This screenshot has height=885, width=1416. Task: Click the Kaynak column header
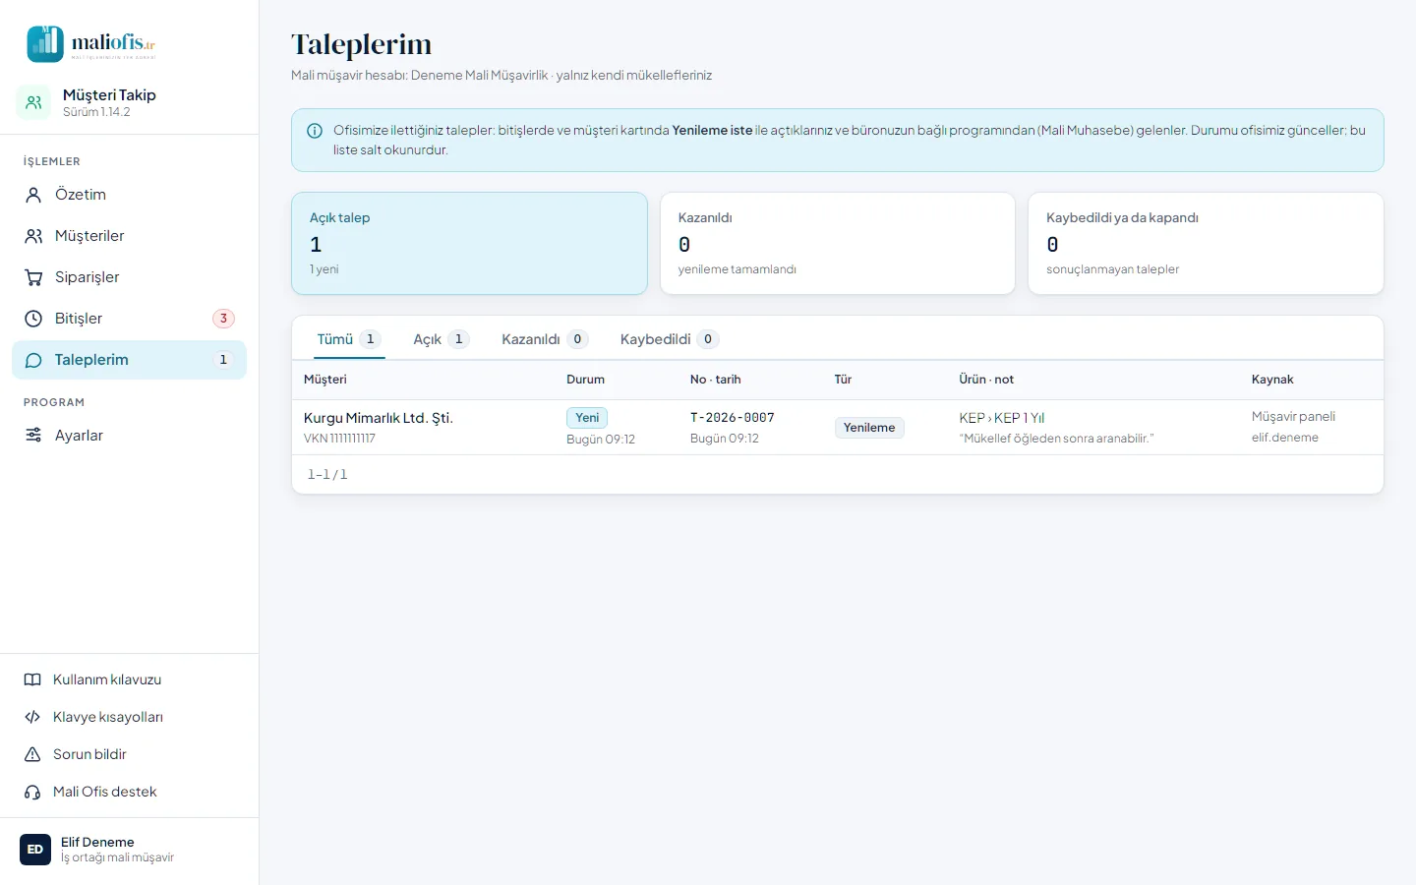pos(1272,380)
